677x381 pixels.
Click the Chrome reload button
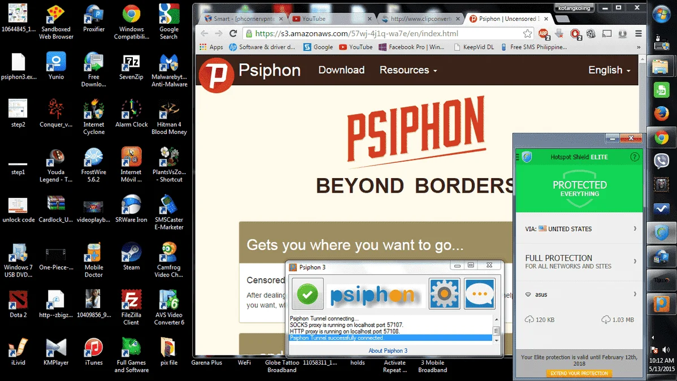pyautogui.click(x=233, y=33)
